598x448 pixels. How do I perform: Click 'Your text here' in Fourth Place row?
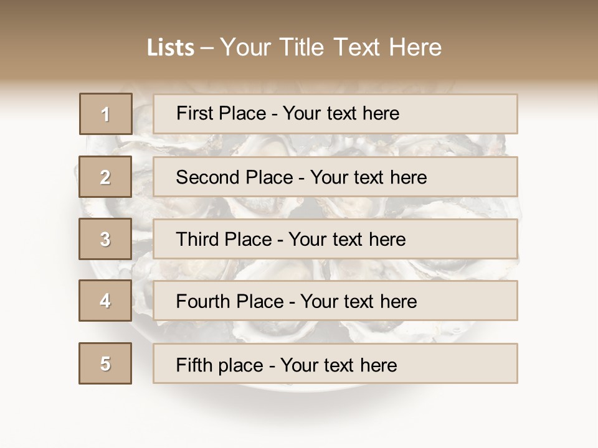[359, 301]
